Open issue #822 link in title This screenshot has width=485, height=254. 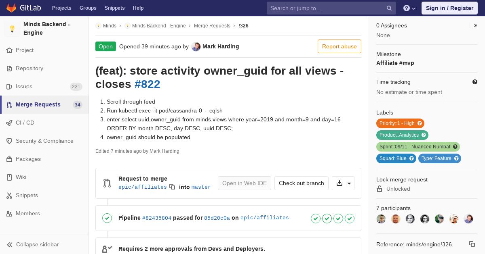148,84
